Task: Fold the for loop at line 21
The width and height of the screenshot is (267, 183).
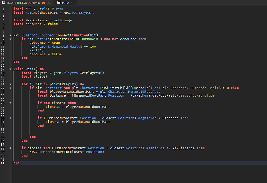Action: [x=10, y=84]
